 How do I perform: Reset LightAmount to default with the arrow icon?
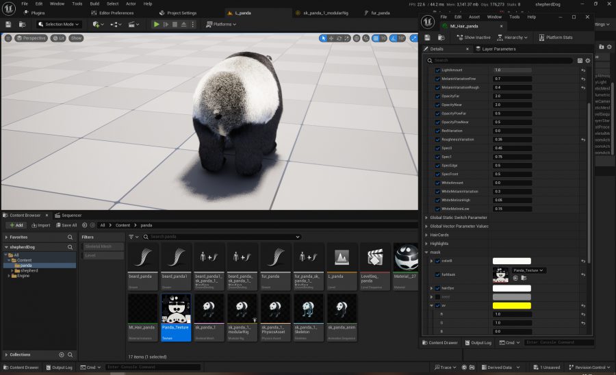(583, 70)
